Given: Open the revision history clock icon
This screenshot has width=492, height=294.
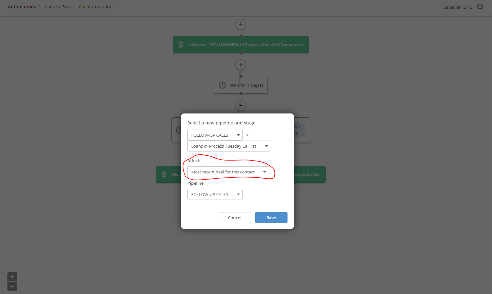Looking at the screenshot, I should click(480, 6).
